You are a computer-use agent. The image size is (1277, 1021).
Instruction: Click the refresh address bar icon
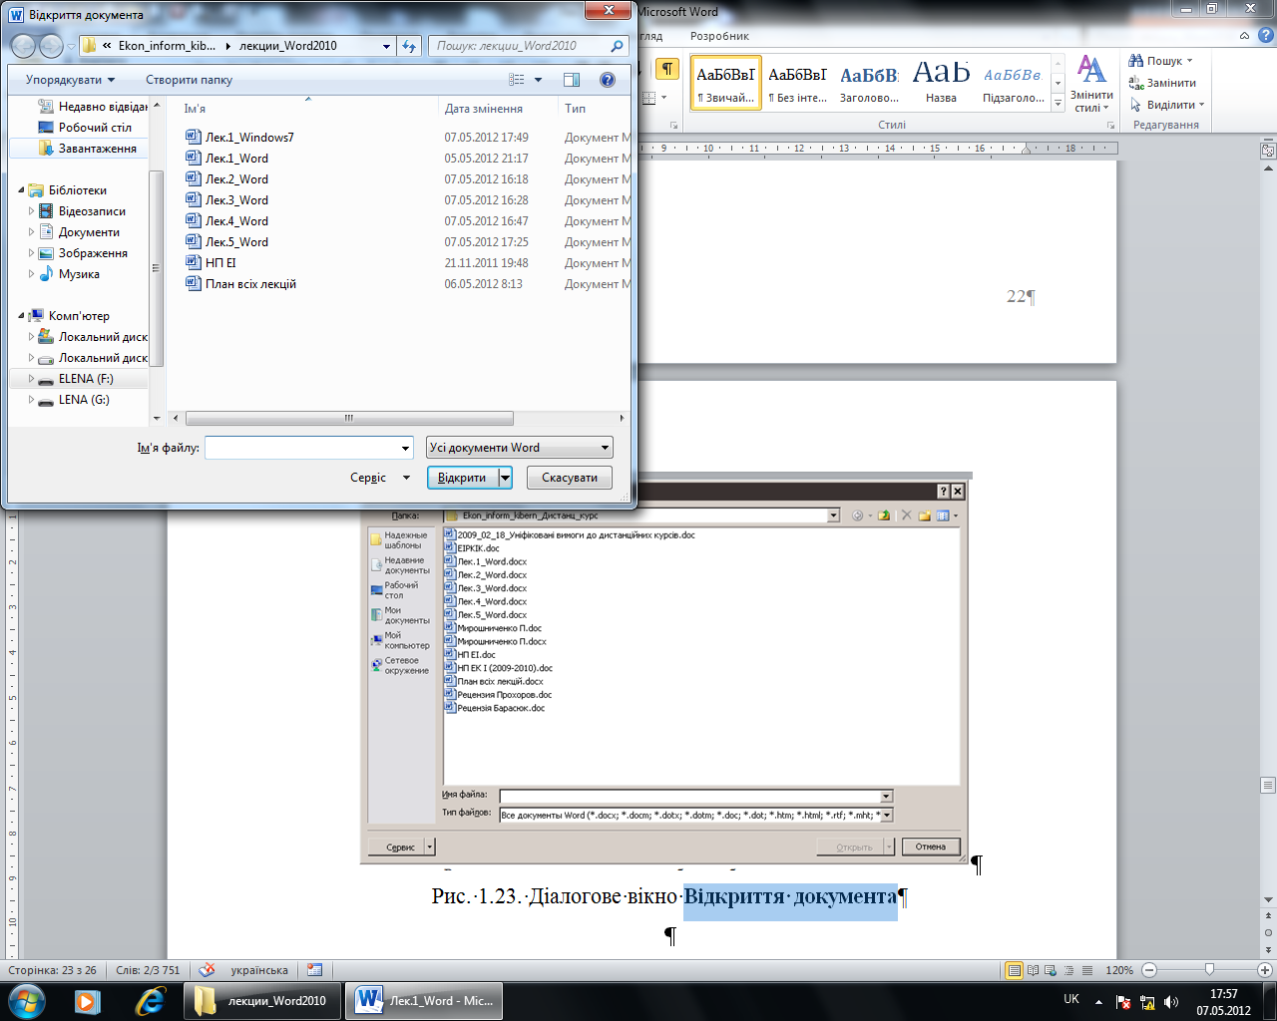[409, 46]
